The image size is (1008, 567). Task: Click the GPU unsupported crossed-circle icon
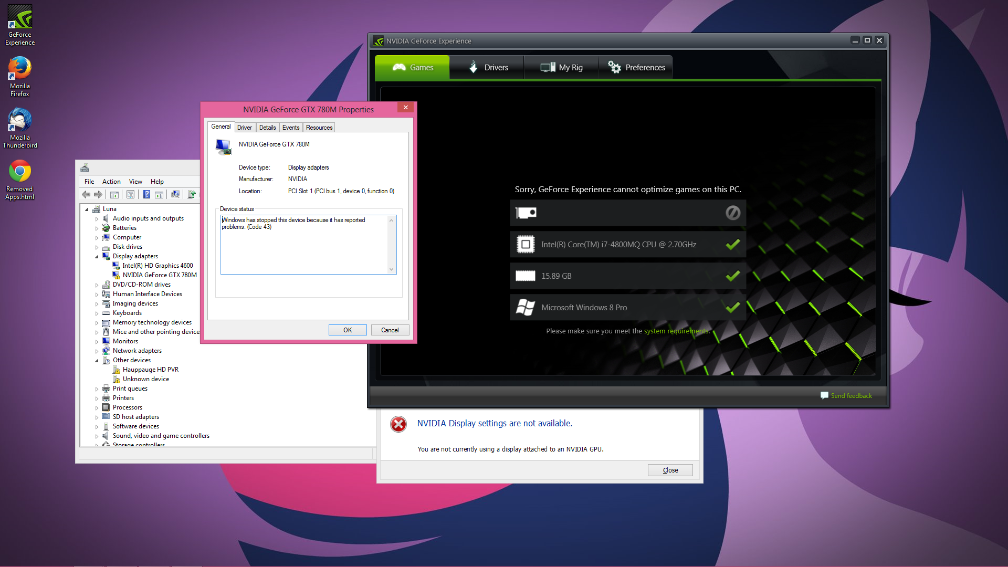click(x=733, y=213)
